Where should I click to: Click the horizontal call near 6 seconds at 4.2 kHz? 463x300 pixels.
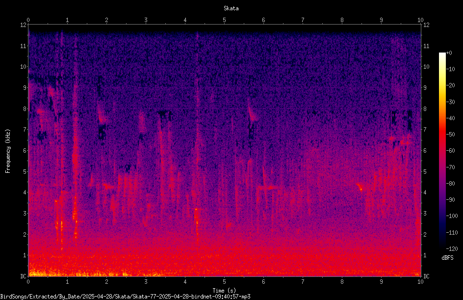click(x=268, y=187)
